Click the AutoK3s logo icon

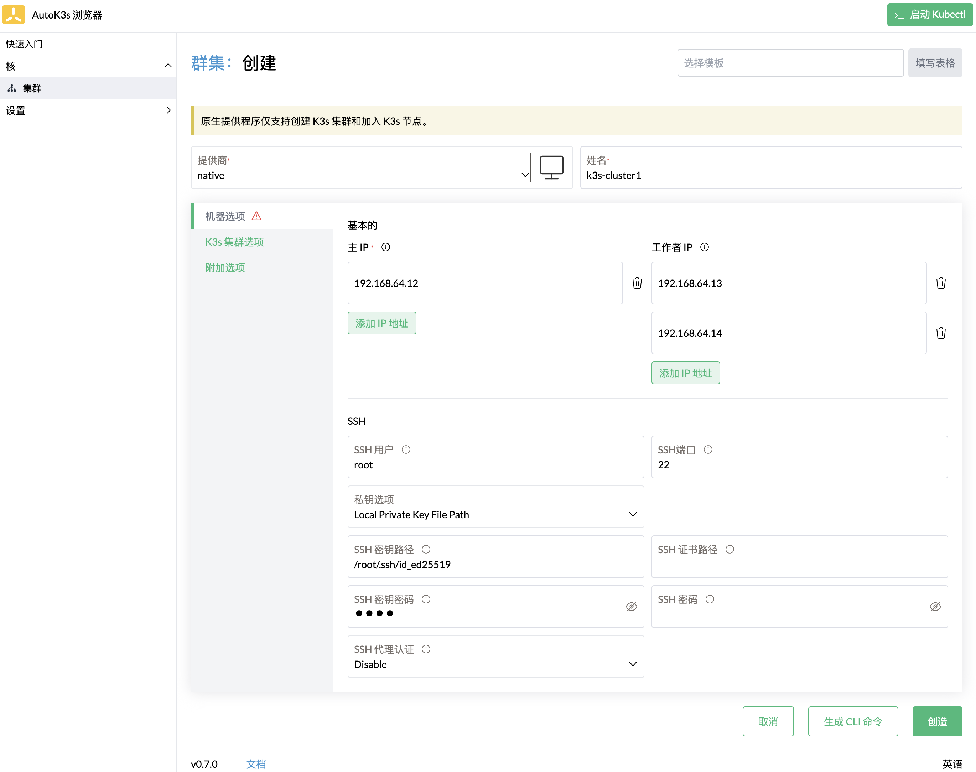pyautogui.click(x=14, y=15)
